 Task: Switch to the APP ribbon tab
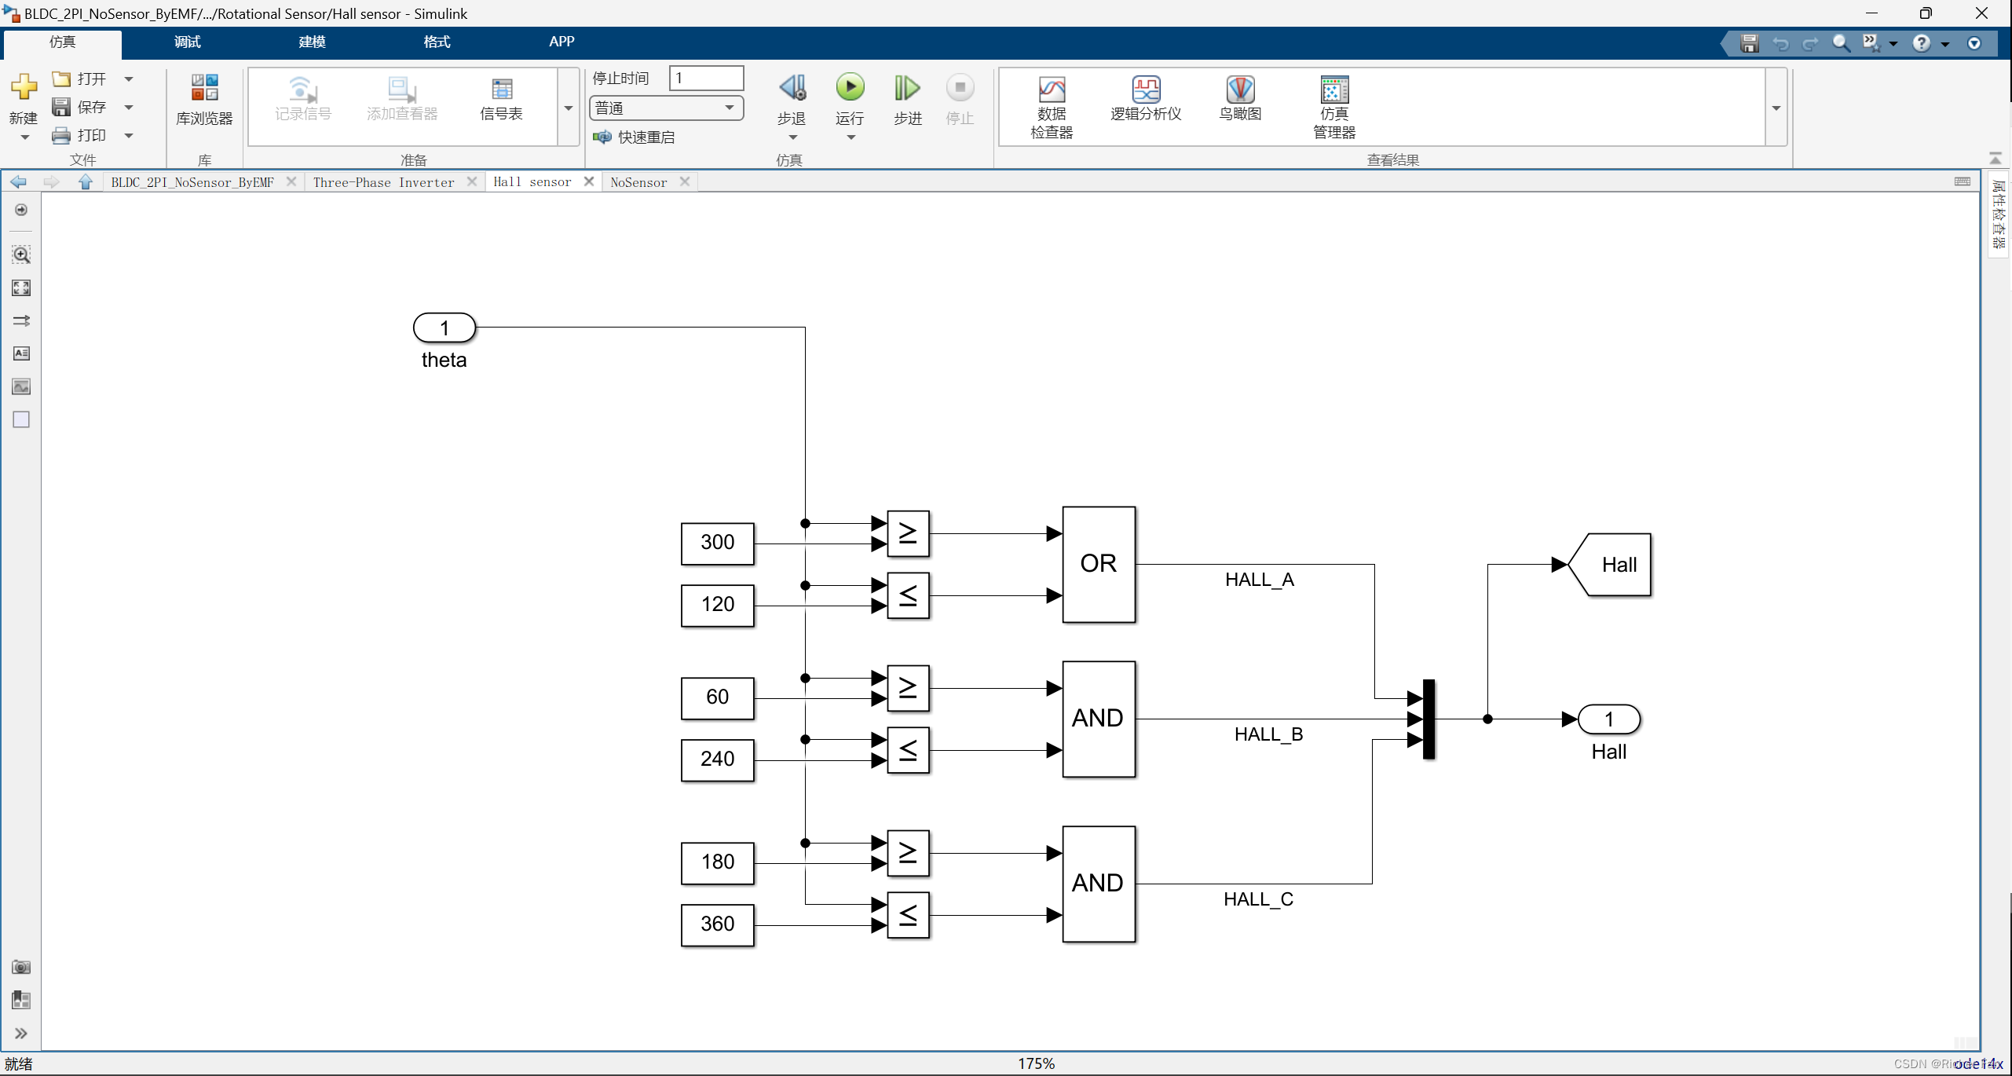point(562,42)
